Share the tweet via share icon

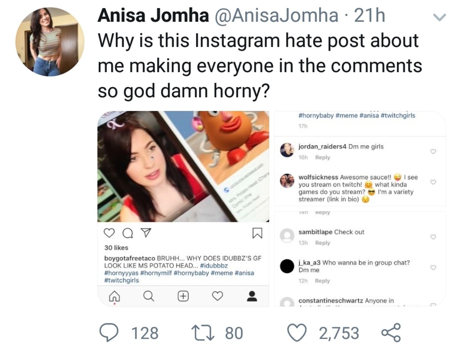point(391,333)
